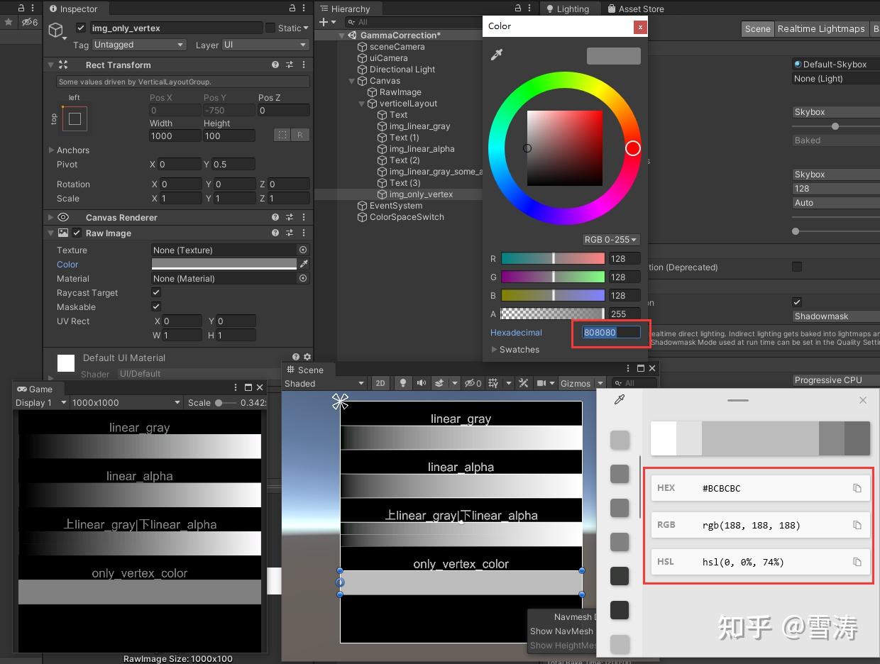Switch Scene view to 2D mode
This screenshot has width=880, height=664.
381,383
